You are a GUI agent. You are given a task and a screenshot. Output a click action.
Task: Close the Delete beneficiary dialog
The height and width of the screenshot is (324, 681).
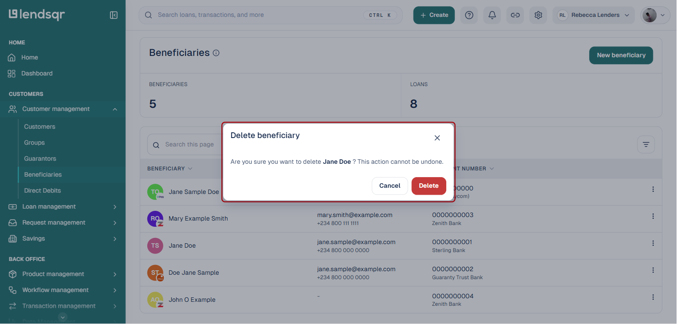pos(437,138)
